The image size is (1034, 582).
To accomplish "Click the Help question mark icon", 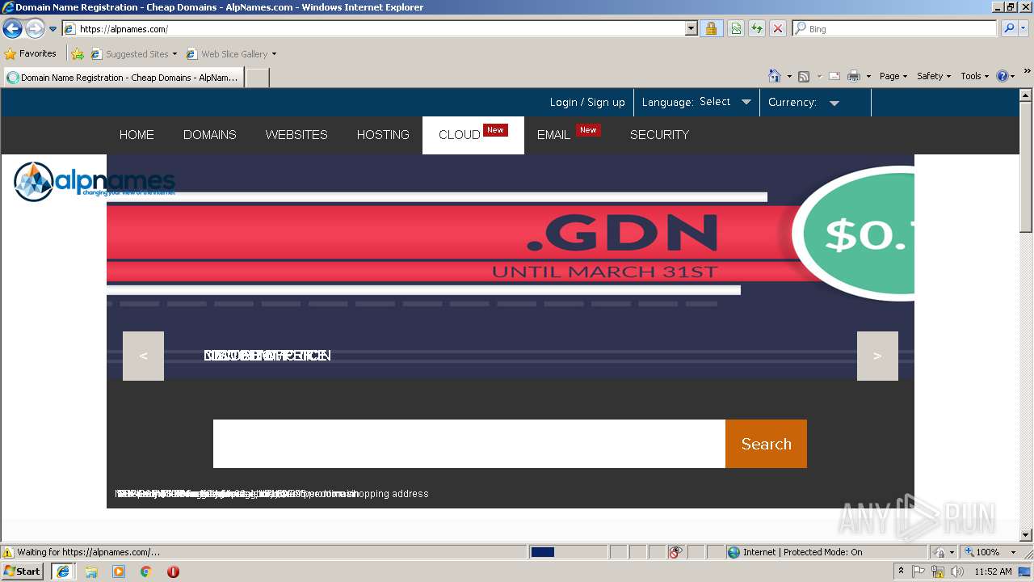I will point(1002,76).
